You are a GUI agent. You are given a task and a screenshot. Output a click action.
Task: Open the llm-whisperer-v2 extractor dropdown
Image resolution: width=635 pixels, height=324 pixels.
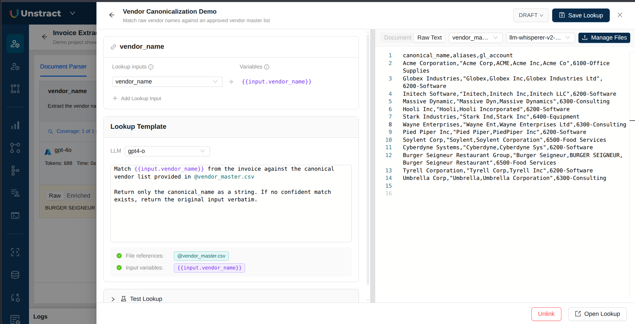[541, 38]
